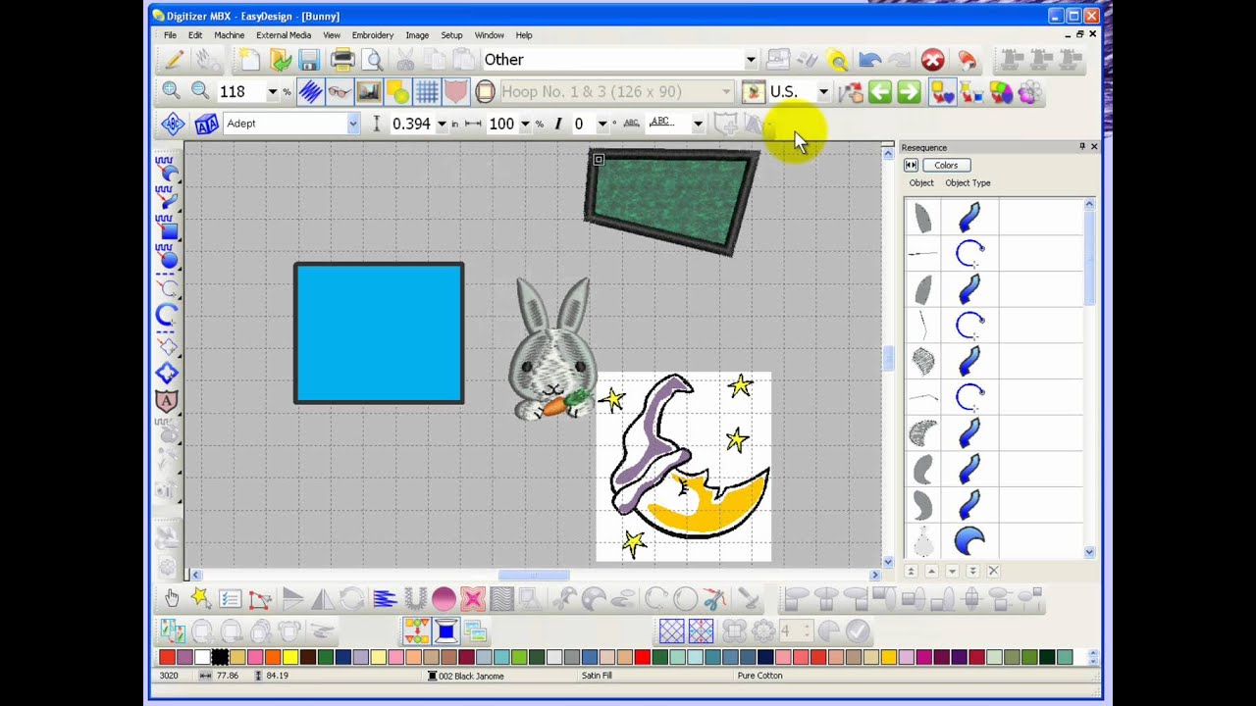Toggle the pink shield display icon
This screenshot has height=706, width=1256.
(456, 92)
